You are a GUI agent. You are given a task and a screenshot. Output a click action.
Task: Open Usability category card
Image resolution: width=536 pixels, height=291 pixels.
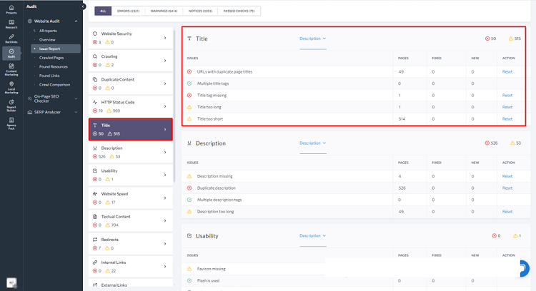coord(131,175)
